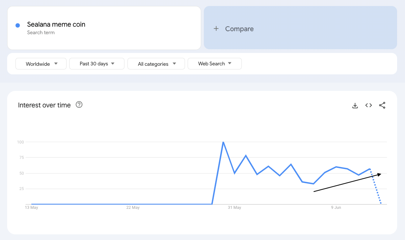Click the embed code icon

pos(369,106)
